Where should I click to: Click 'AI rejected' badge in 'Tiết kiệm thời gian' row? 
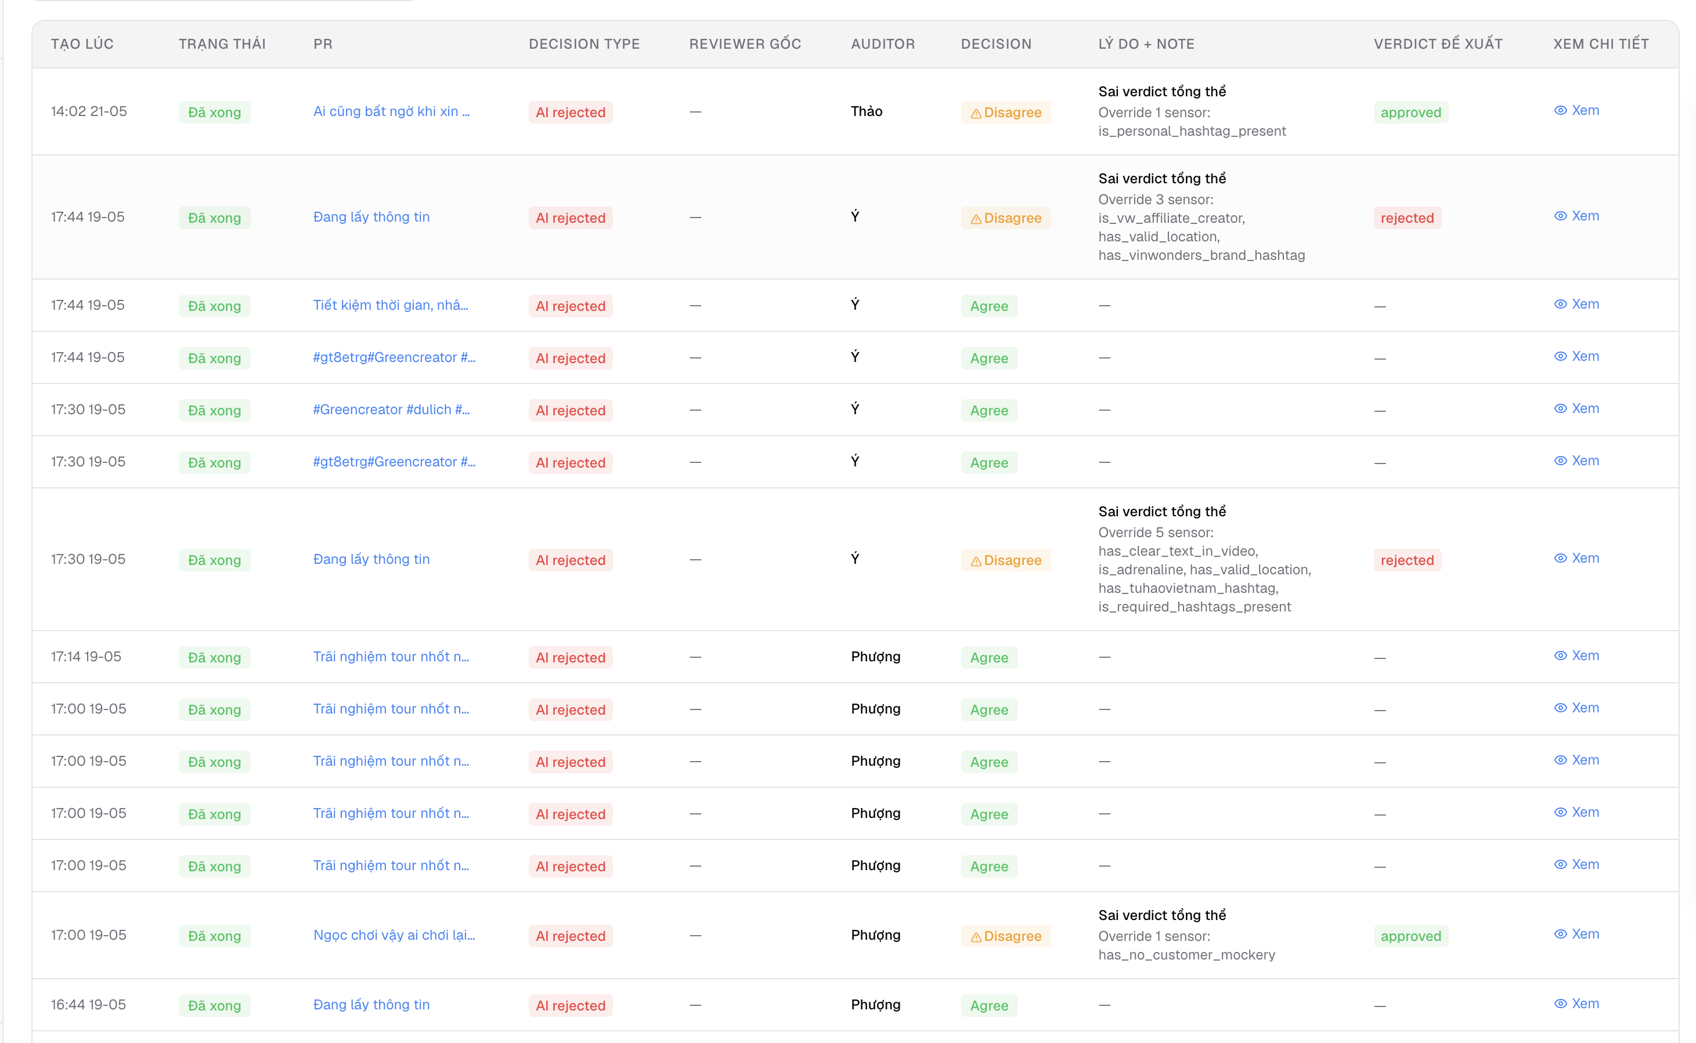point(571,306)
